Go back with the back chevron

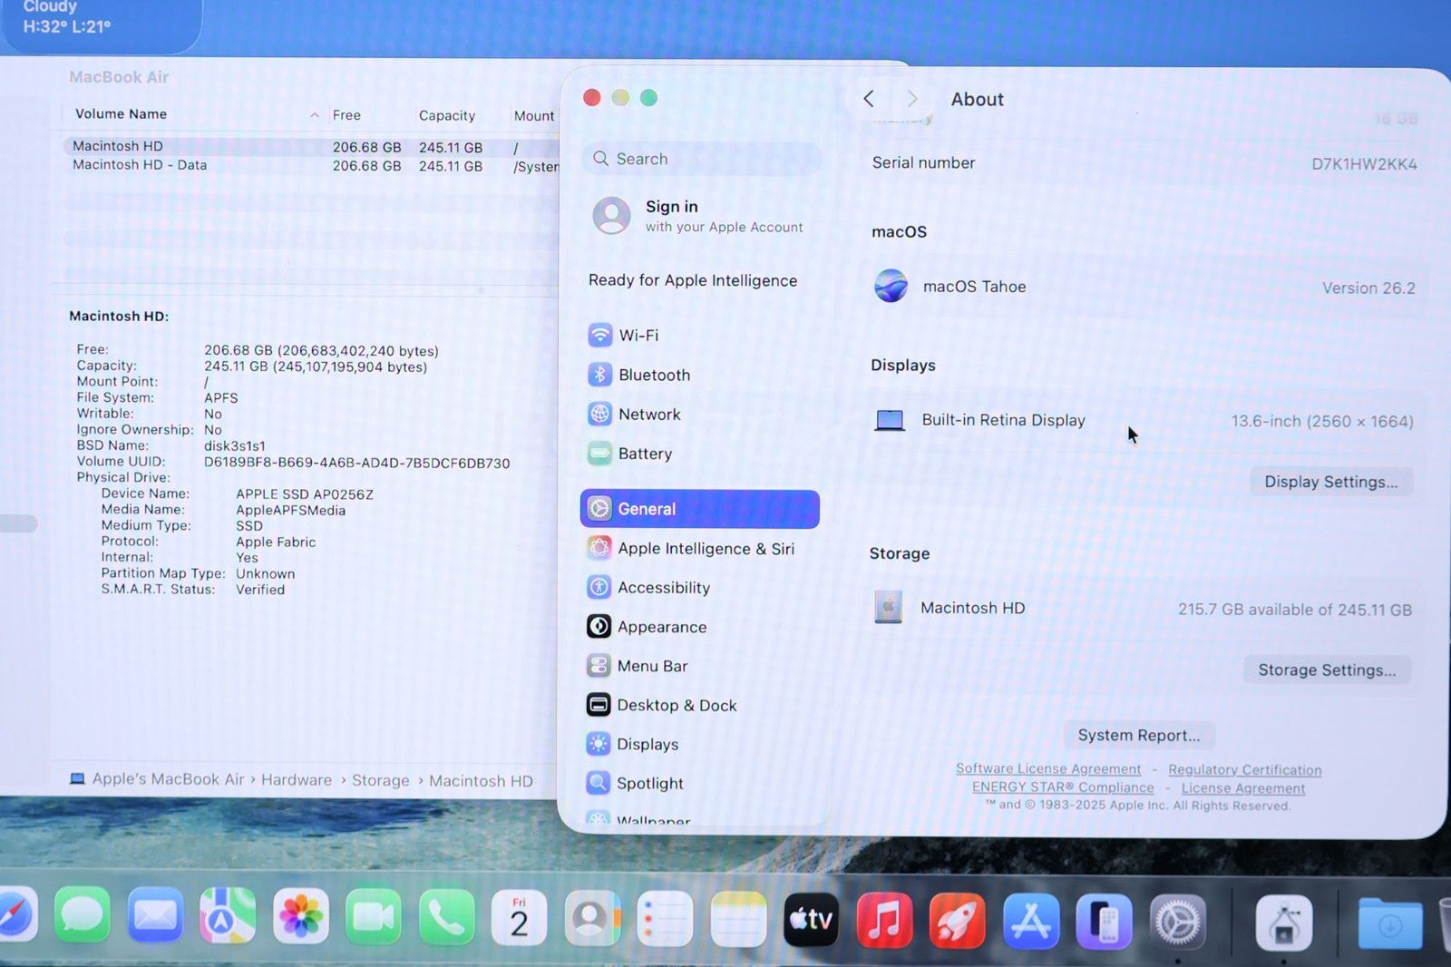[x=869, y=99]
